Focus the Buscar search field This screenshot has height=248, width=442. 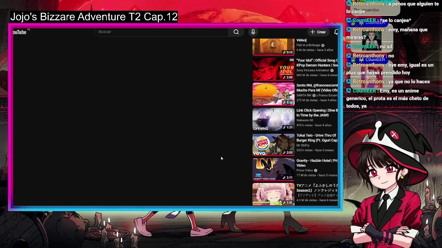[x=162, y=32]
